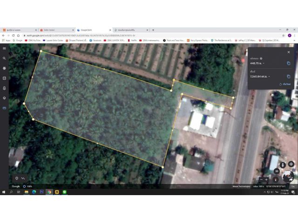Switch to the Seller Center tab

tap(57, 30)
